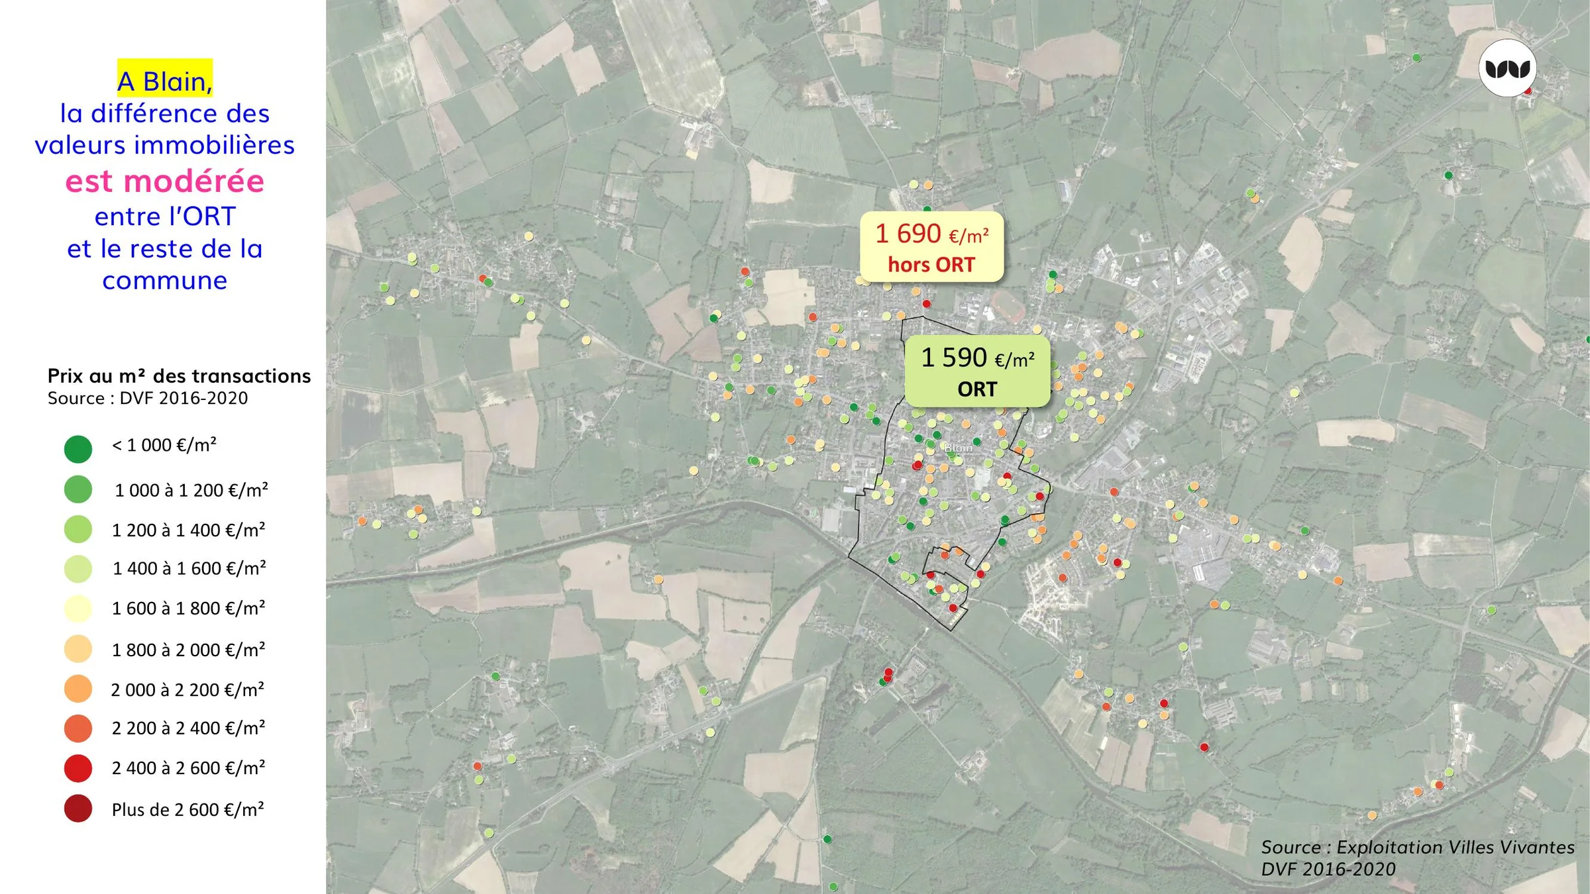Click the highlighted 'A Blain,' title text
1590x894 pixels.
pyautogui.click(x=165, y=81)
